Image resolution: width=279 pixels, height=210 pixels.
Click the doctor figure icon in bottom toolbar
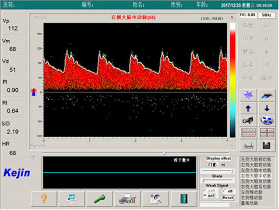(71, 199)
